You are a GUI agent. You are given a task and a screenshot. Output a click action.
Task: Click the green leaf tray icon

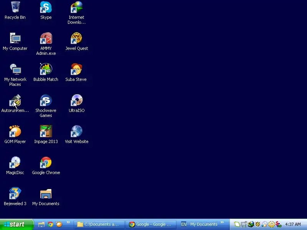[237, 224]
